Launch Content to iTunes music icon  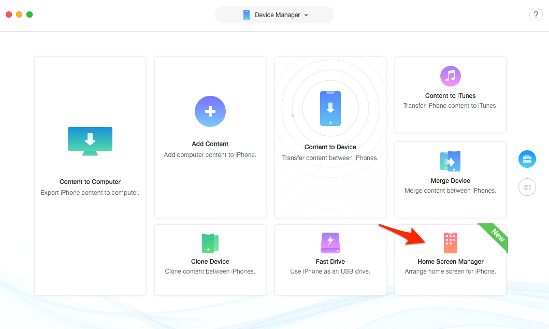[x=450, y=76]
